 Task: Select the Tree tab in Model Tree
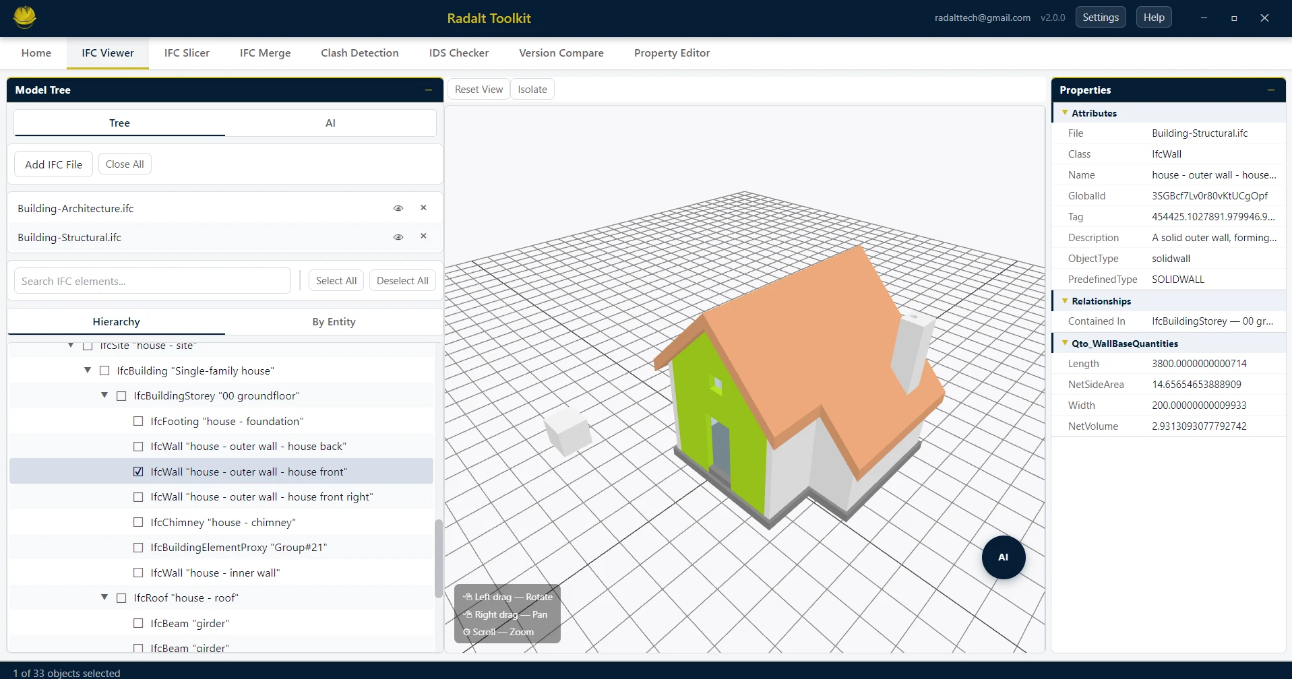point(119,123)
